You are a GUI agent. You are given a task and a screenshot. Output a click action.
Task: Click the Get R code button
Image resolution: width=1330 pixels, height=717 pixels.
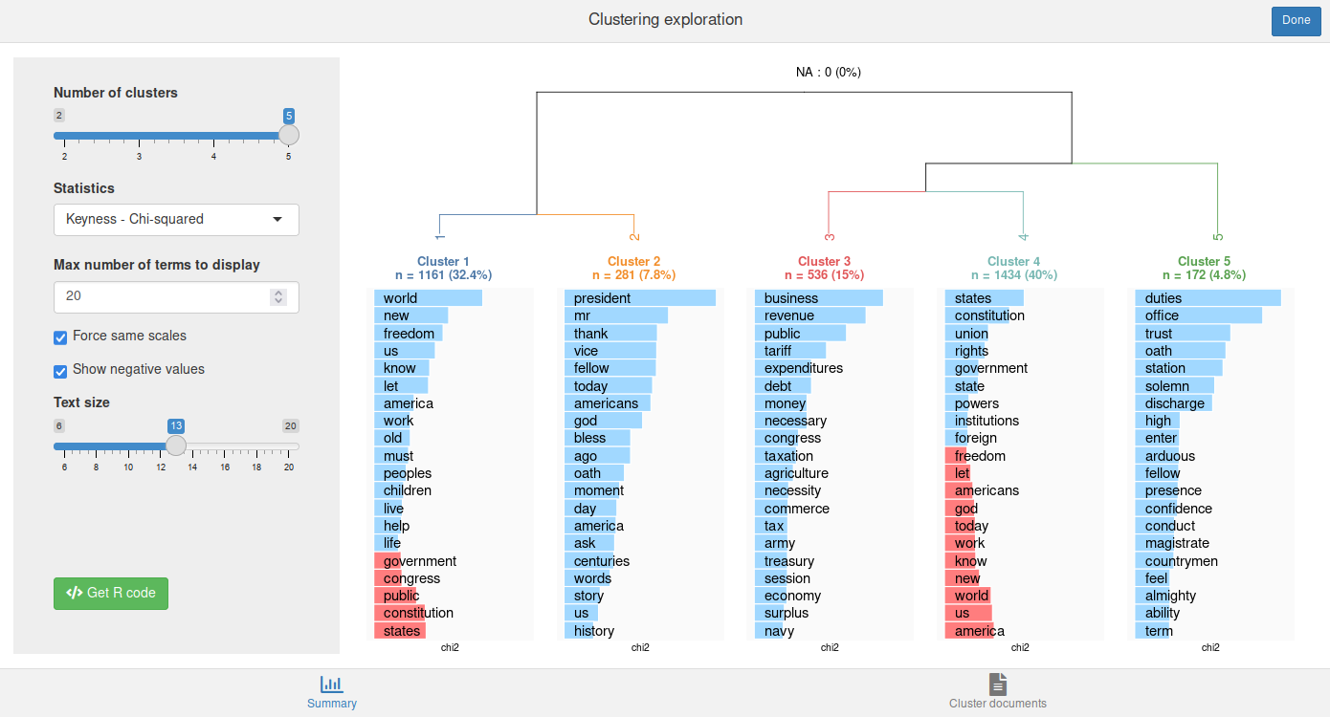pyautogui.click(x=111, y=593)
